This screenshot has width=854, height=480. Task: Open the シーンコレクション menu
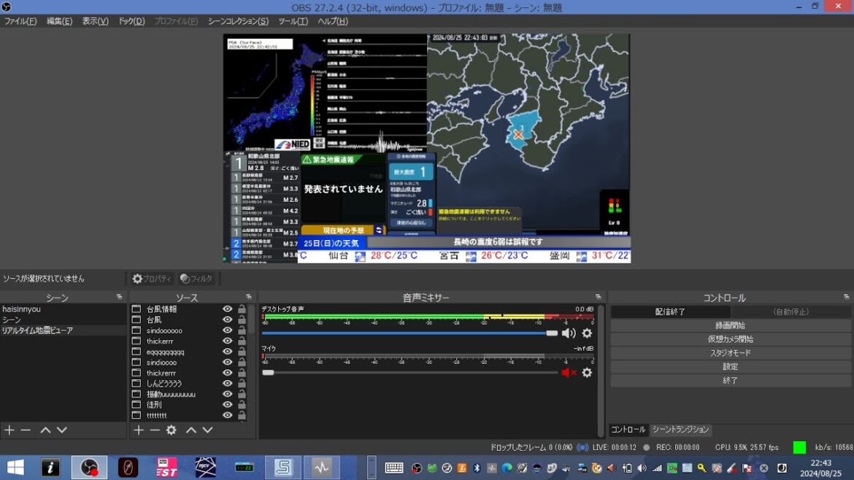[x=238, y=21]
